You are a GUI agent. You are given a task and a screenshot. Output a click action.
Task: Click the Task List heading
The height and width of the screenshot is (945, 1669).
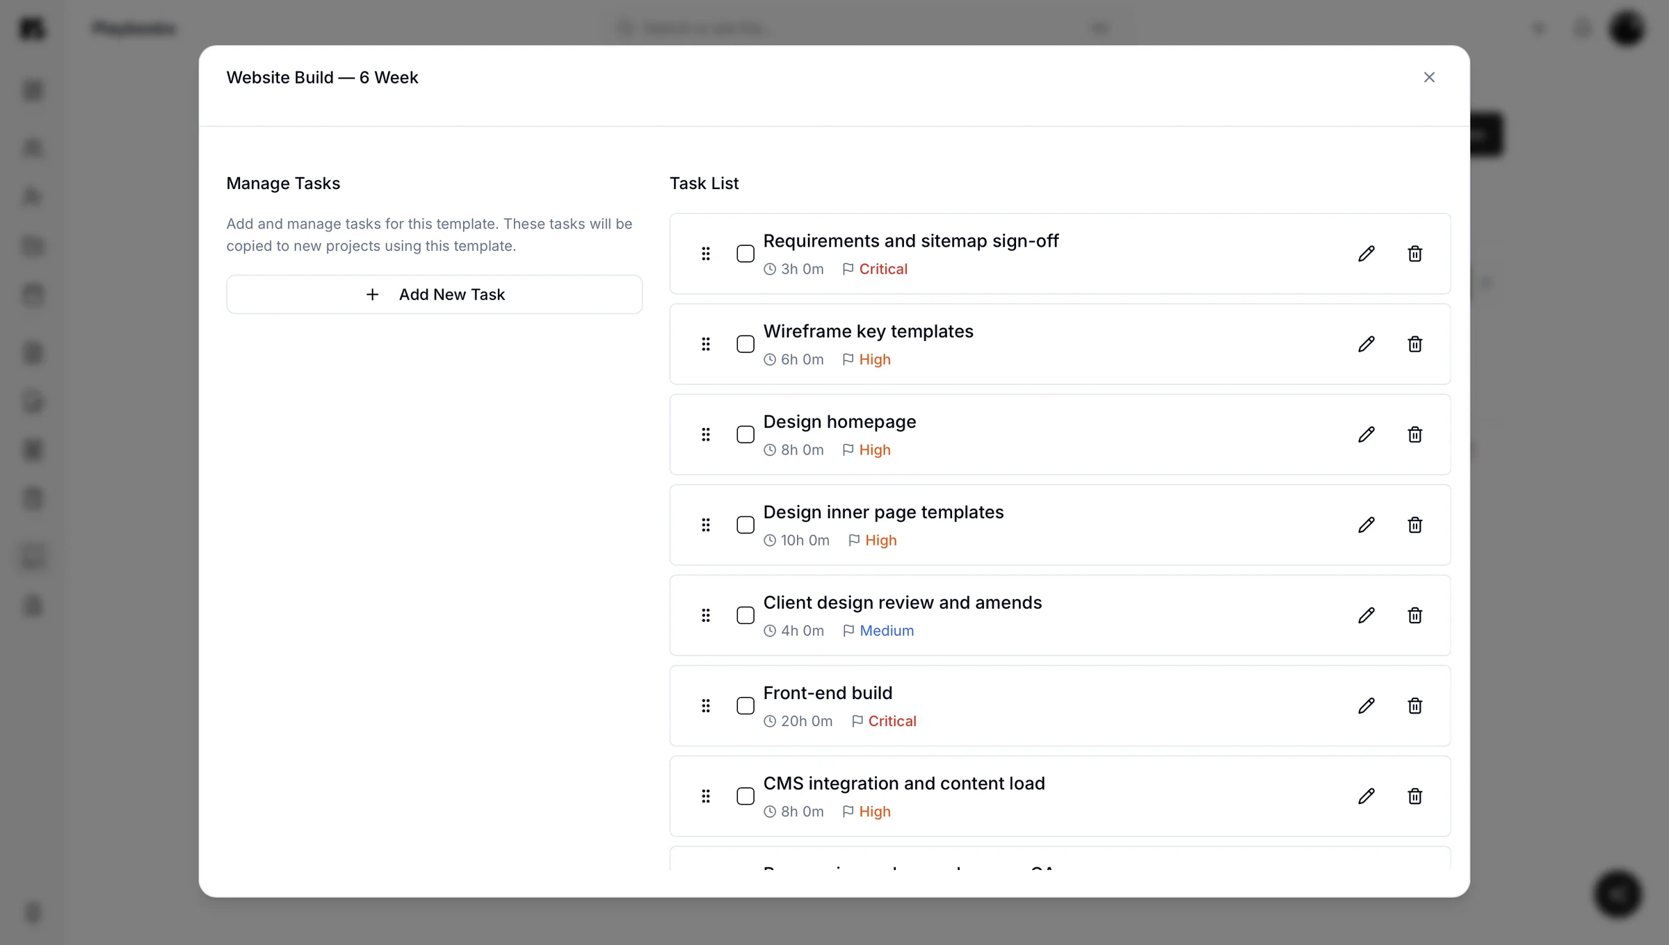tap(704, 183)
